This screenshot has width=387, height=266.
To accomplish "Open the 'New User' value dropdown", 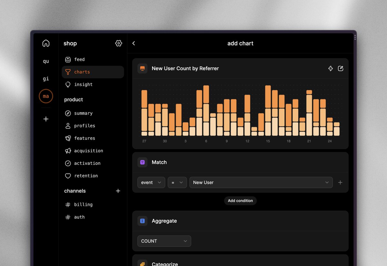I will coord(261,182).
